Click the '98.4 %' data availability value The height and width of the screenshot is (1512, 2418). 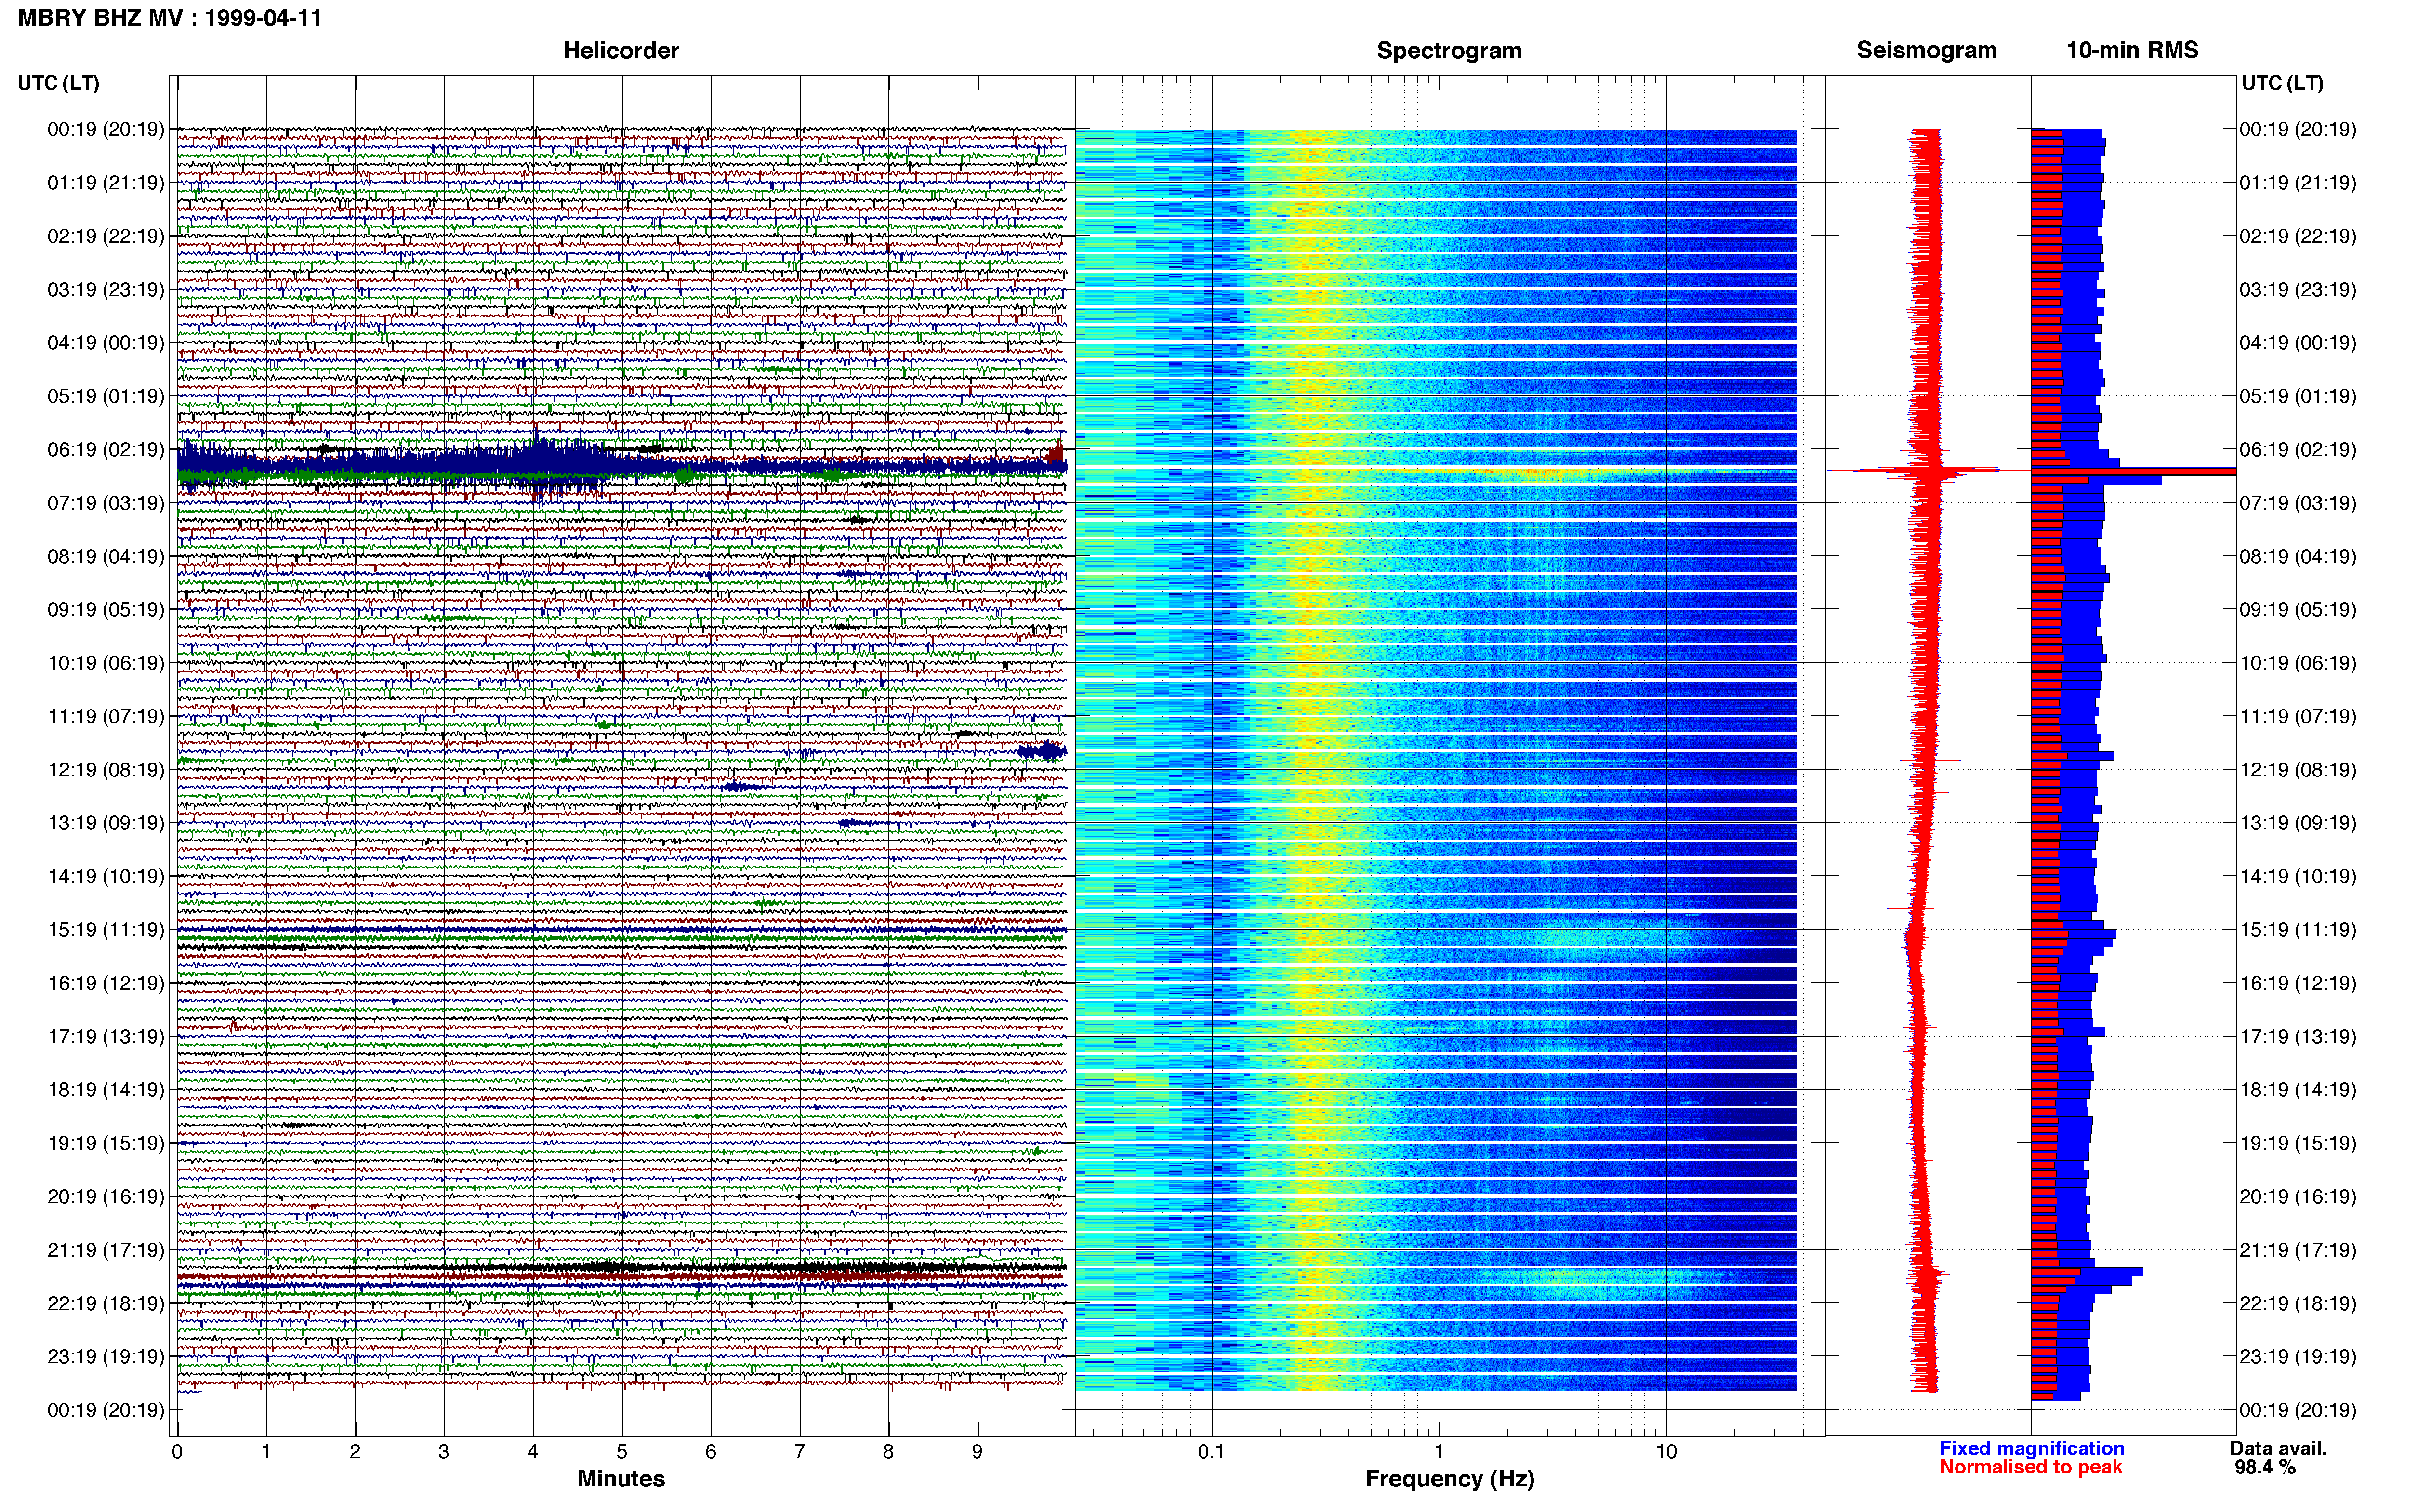(x=2265, y=1467)
